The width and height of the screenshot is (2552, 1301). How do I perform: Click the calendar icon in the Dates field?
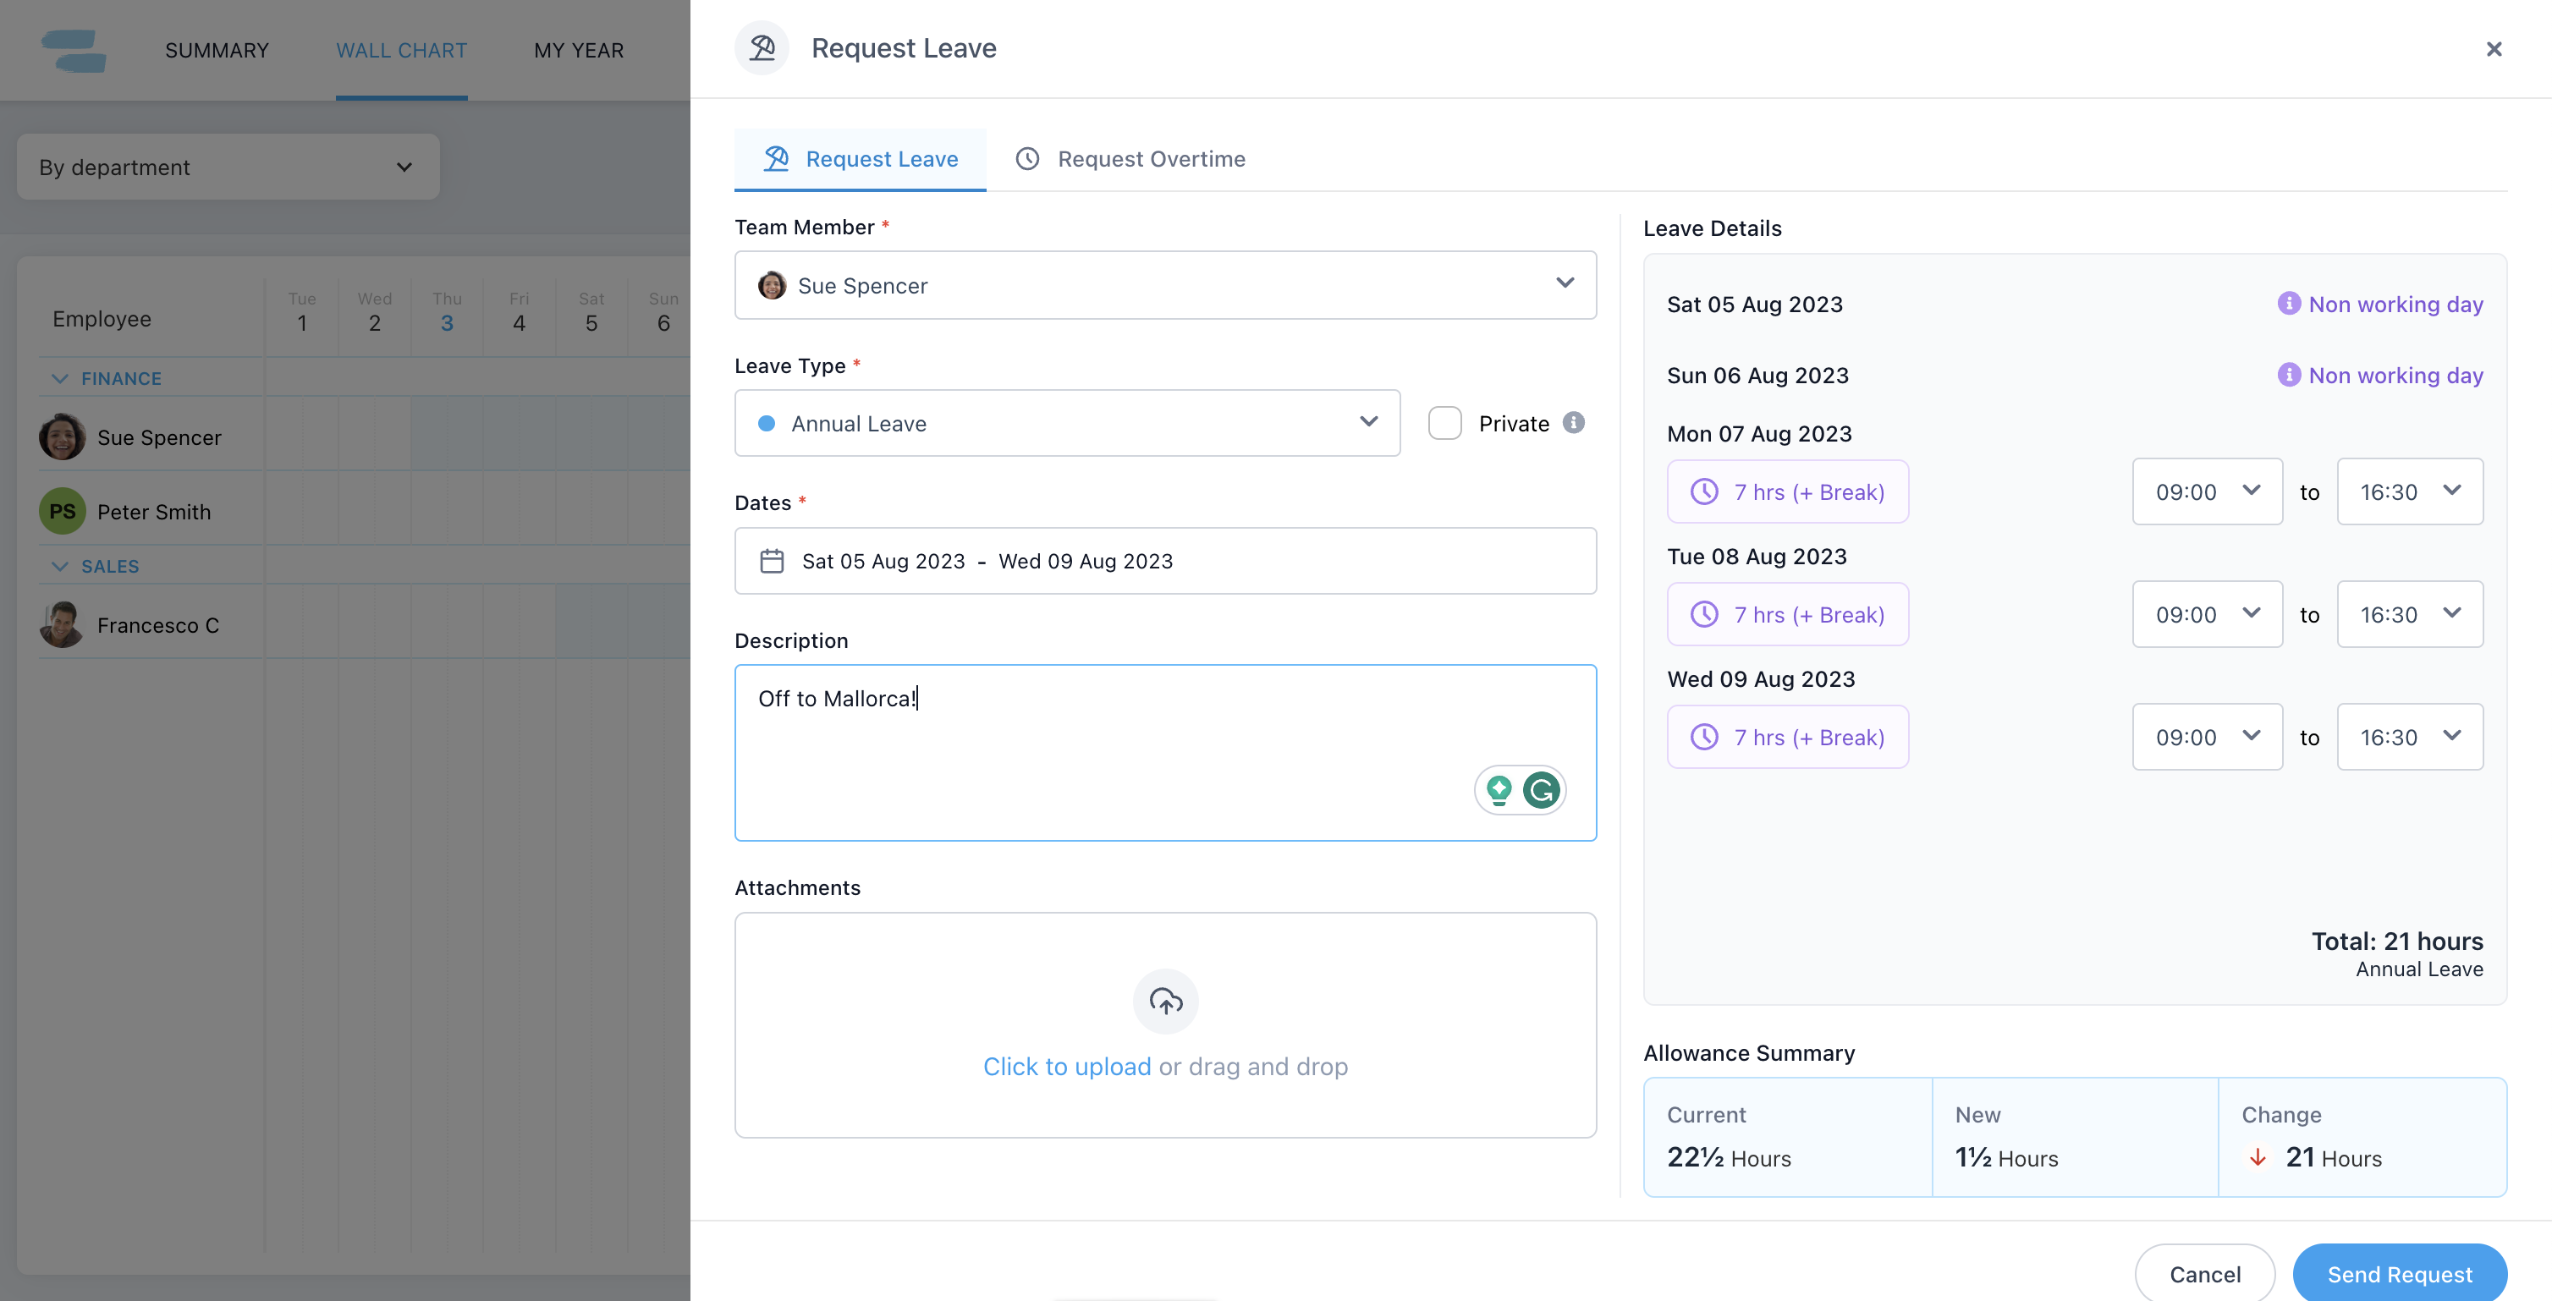[x=772, y=560]
